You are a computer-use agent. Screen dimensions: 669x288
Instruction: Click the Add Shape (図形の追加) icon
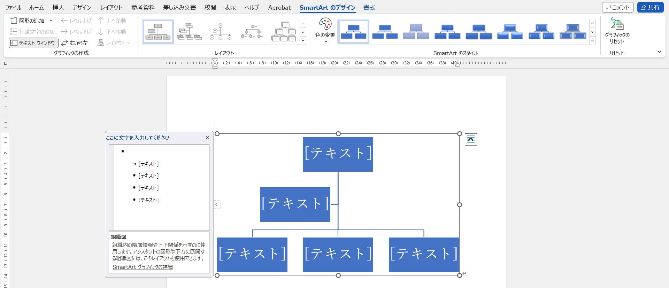click(x=14, y=21)
